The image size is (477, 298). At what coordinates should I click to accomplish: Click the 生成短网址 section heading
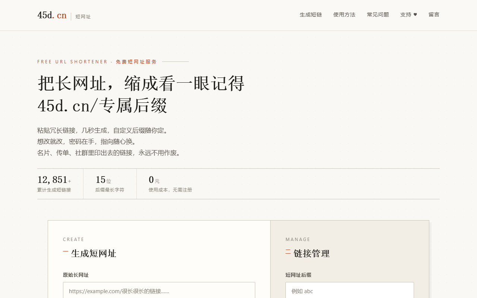click(x=94, y=254)
